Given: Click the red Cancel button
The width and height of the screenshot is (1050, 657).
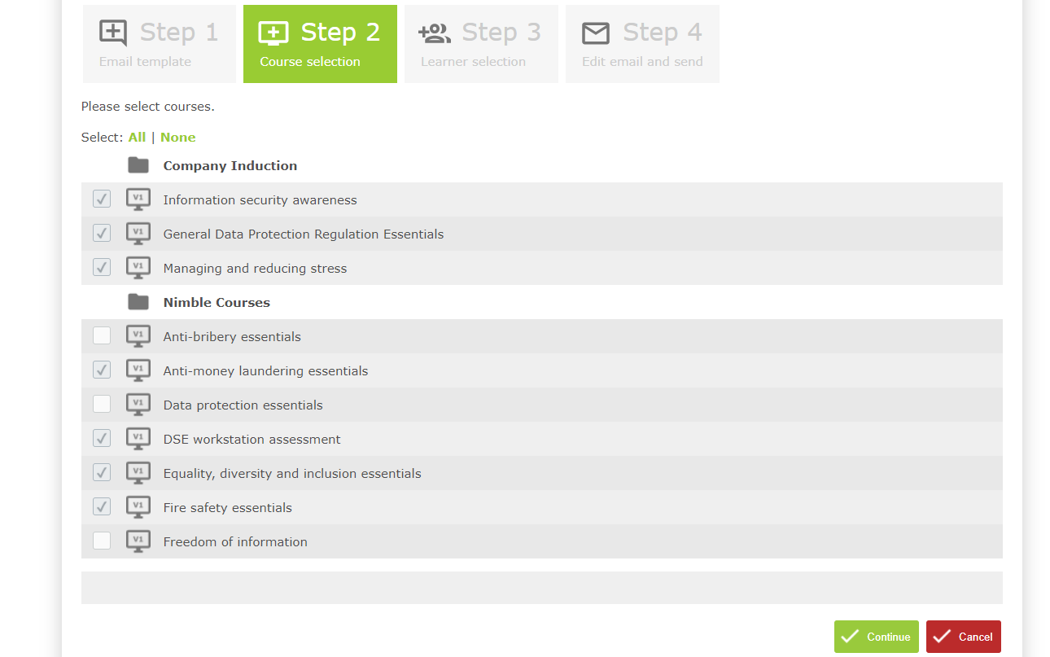Looking at the screenshot, I should pos(964,637).
